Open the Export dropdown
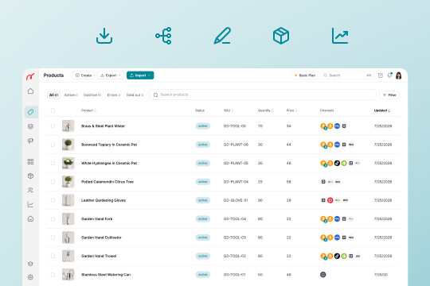430x286 pixels. [111, 75]
